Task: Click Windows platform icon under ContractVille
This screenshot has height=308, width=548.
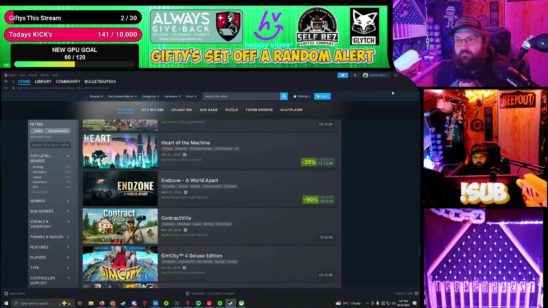Action: tap(185, 230)
